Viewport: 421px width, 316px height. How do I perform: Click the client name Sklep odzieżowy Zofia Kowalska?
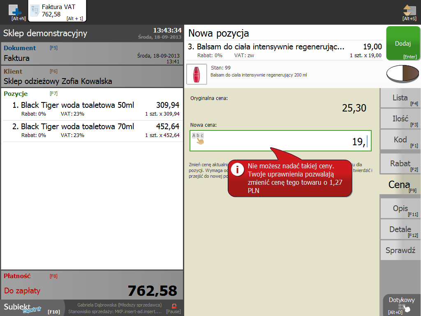pyautogui.click(x=58, y=81)
